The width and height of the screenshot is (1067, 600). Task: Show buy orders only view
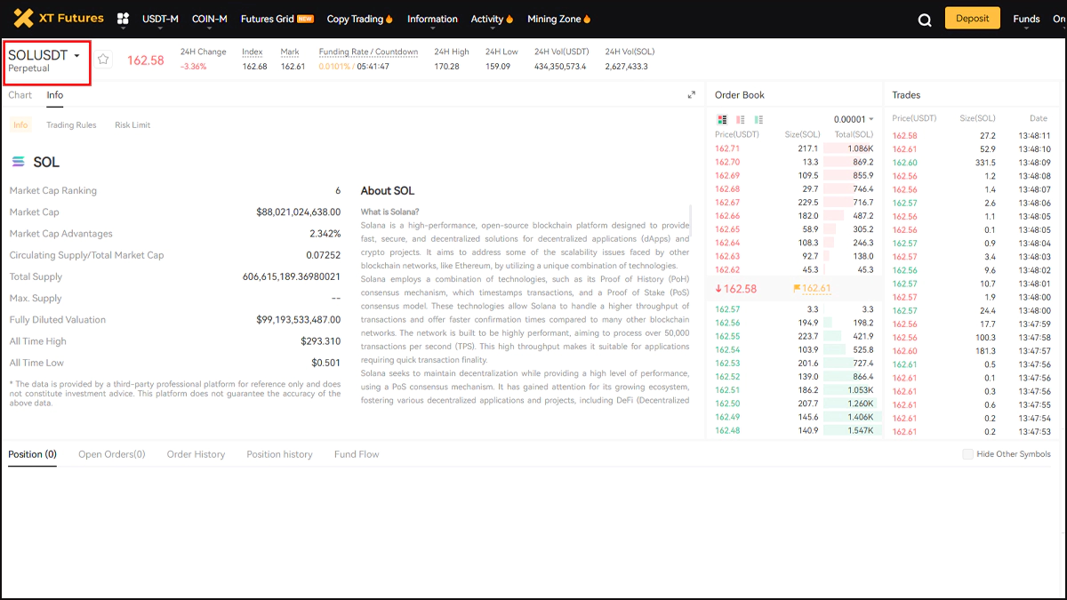(758, 119)
